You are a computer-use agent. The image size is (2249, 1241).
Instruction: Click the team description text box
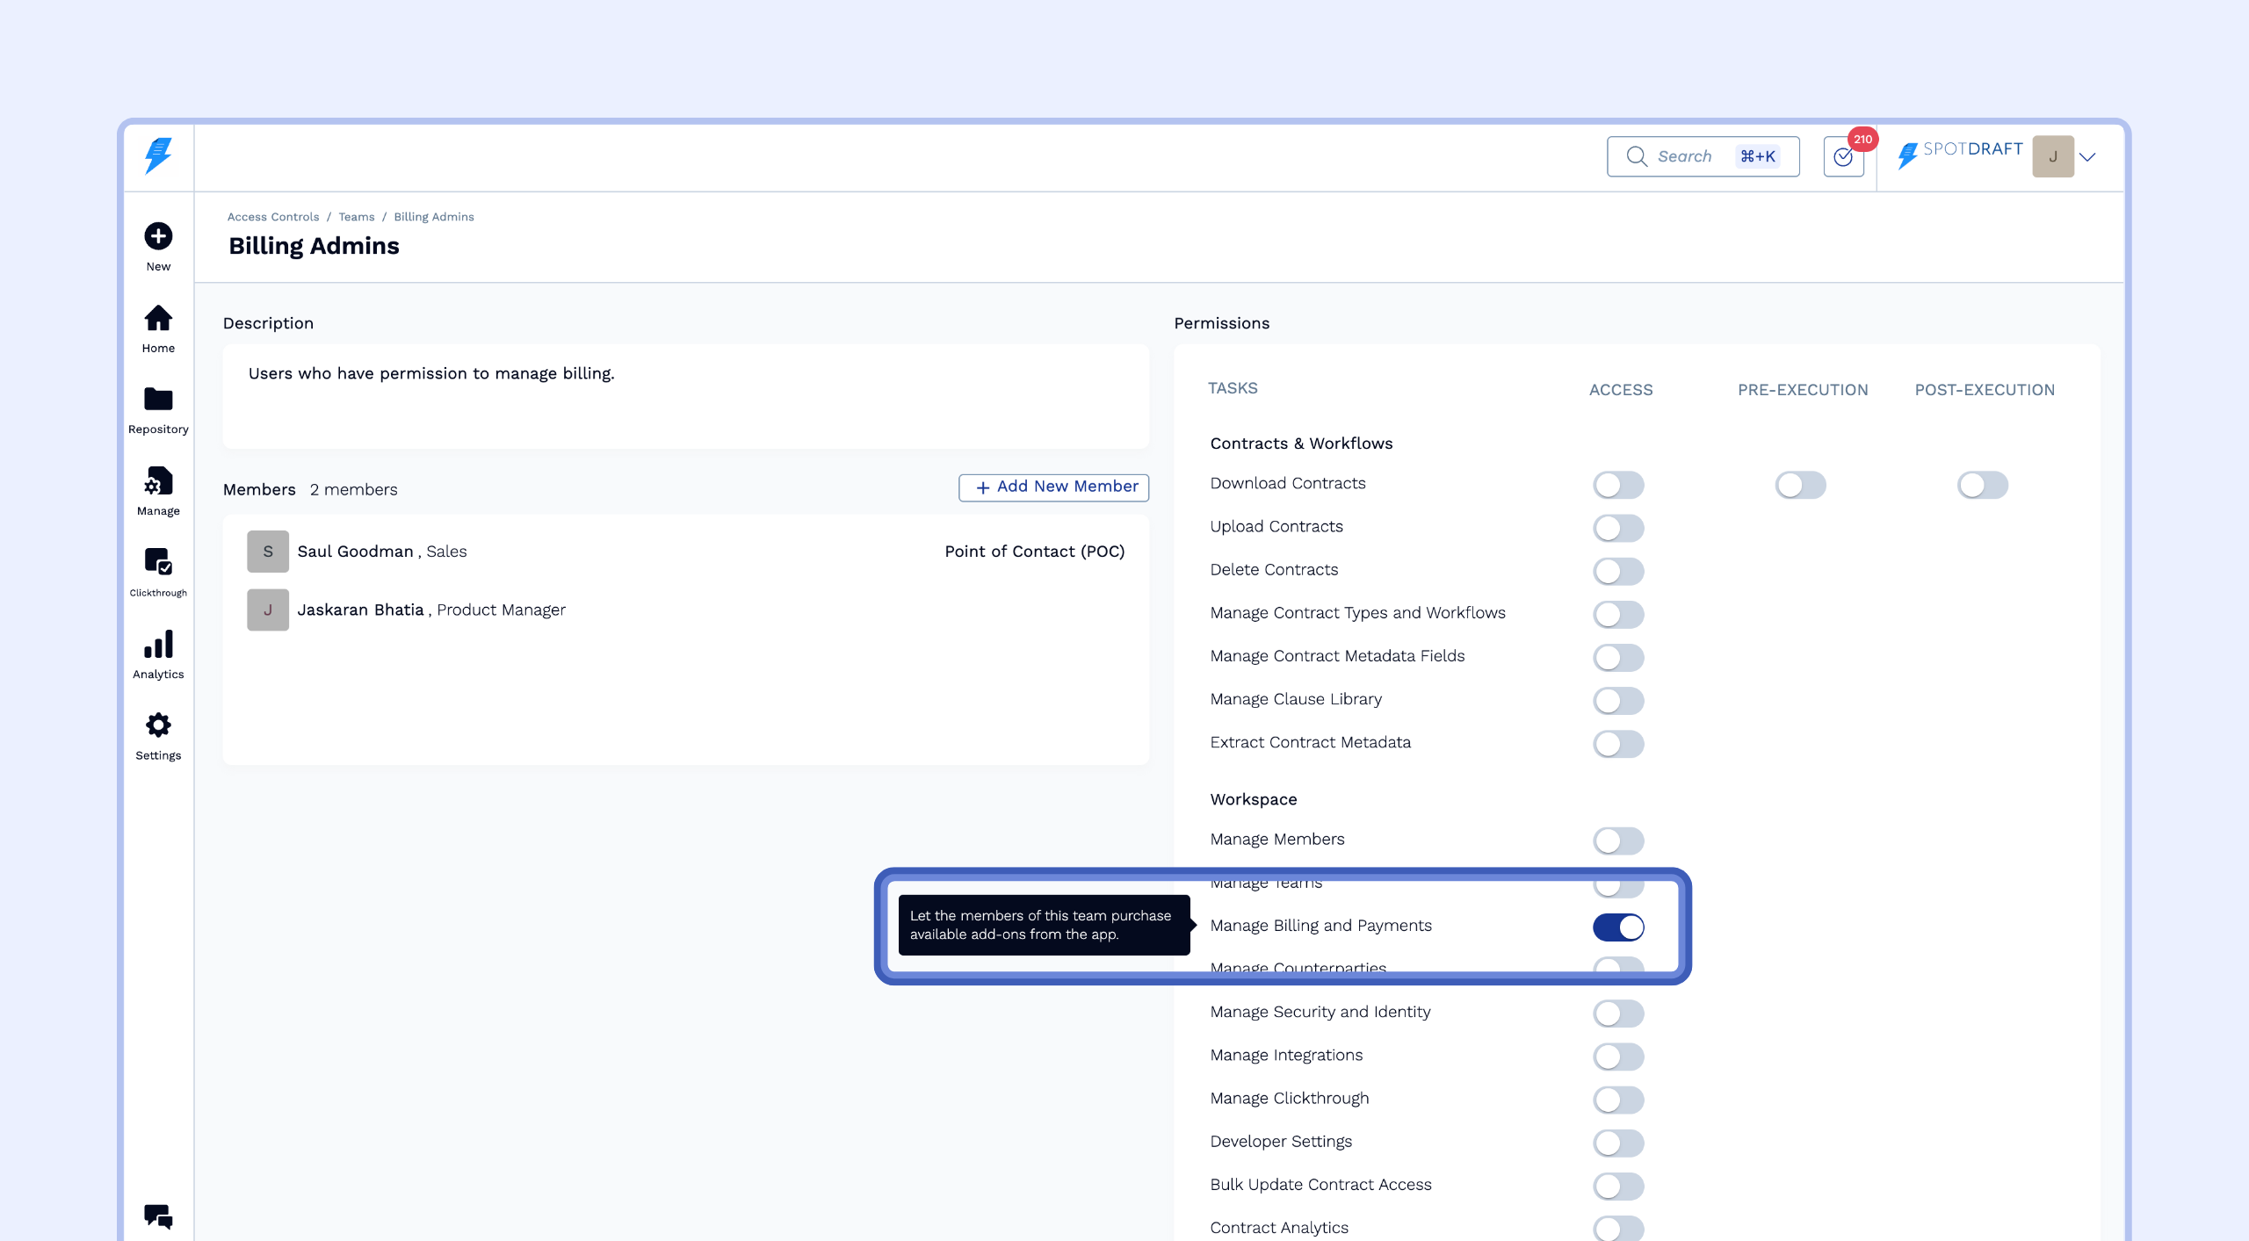(685, 395)
